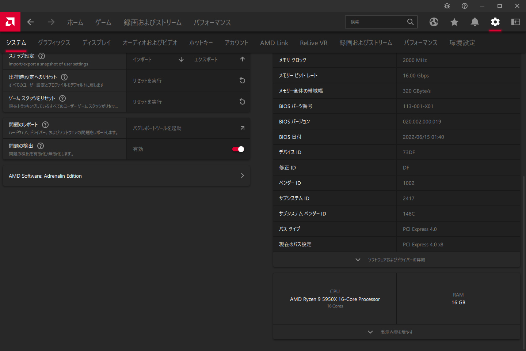The width and height of the screenshot is (526, 351).
Task: Click the CPU name AMD Ryzen 9 5950X
Action: point(335,299)
